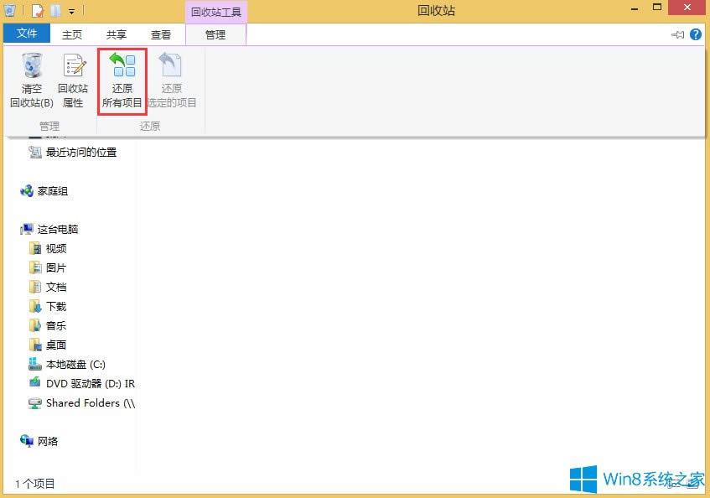Click the properties icon in the quick access toolbar
Image resolution: width=710 pixels, height=498 pixels.
[x=39, y=11]
